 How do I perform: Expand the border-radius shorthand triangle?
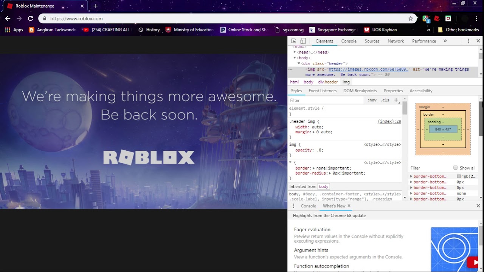[x=330, y=173]
